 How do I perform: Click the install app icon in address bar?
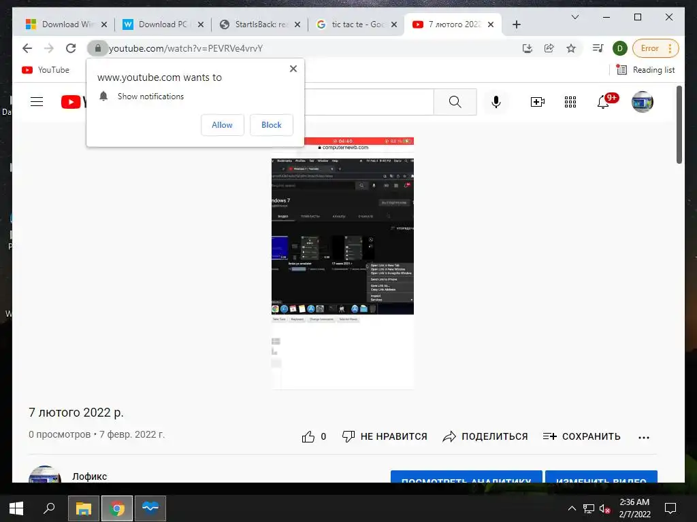[528, 48]
